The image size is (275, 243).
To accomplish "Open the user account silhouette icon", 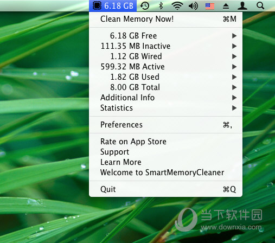I will click(x=242, y=6).
